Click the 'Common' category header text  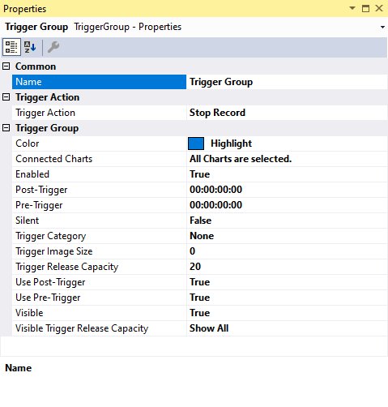tap(36, 66)
